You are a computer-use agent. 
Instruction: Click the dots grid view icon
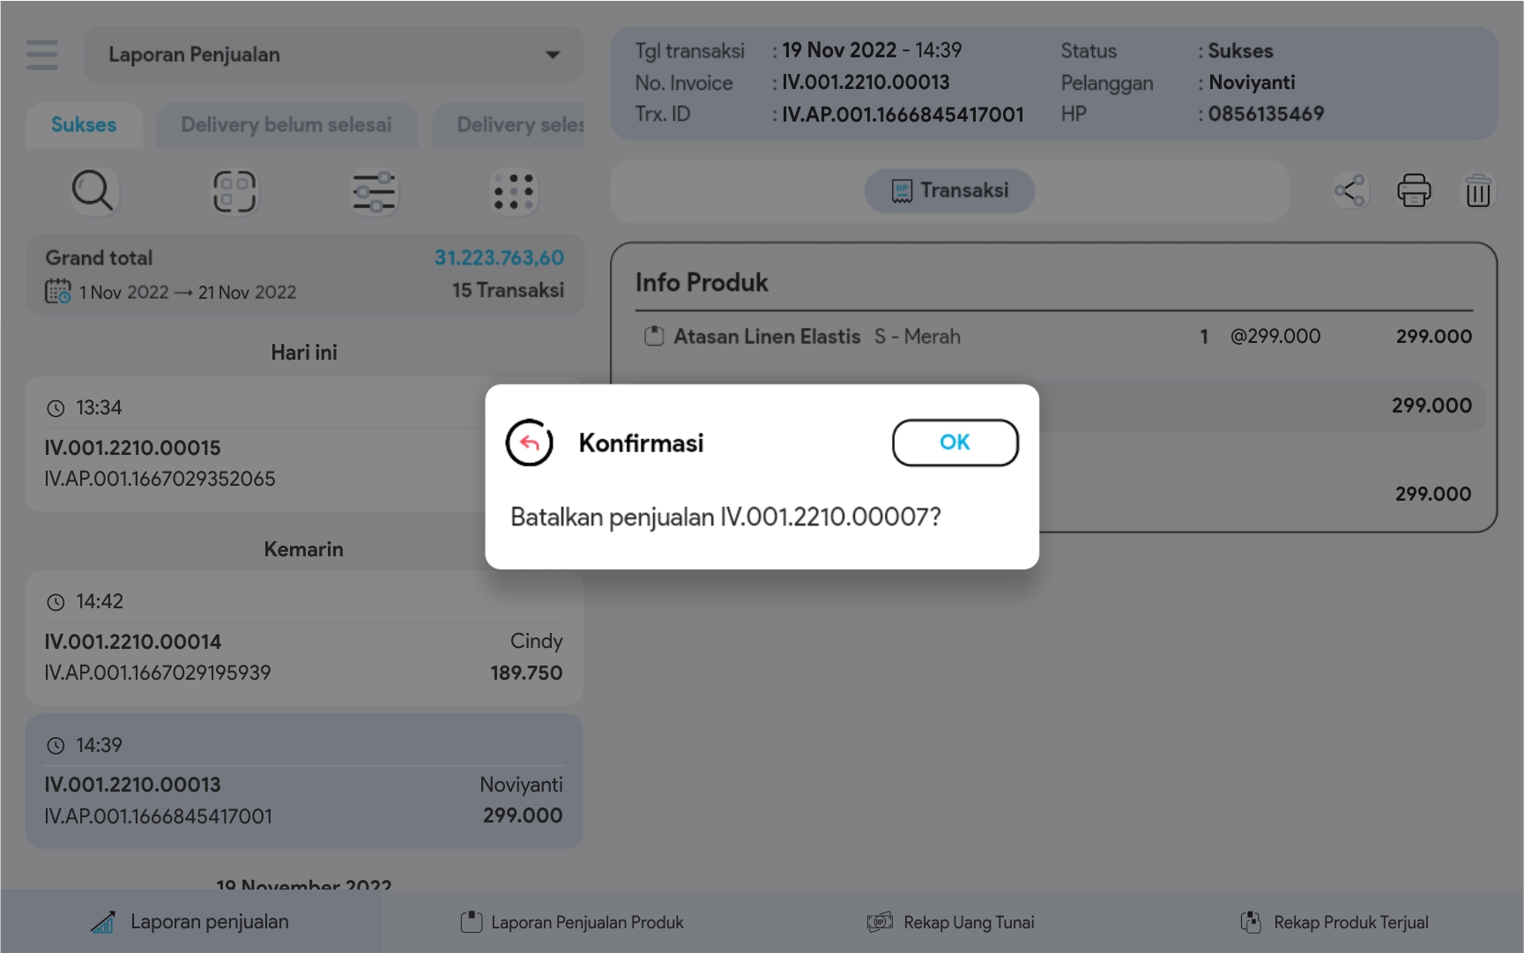coord(514,191)
